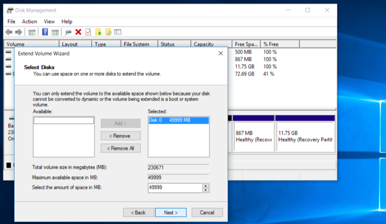
Task: Click the Show/Hide Console Tree icon
Action: [32, 32]
